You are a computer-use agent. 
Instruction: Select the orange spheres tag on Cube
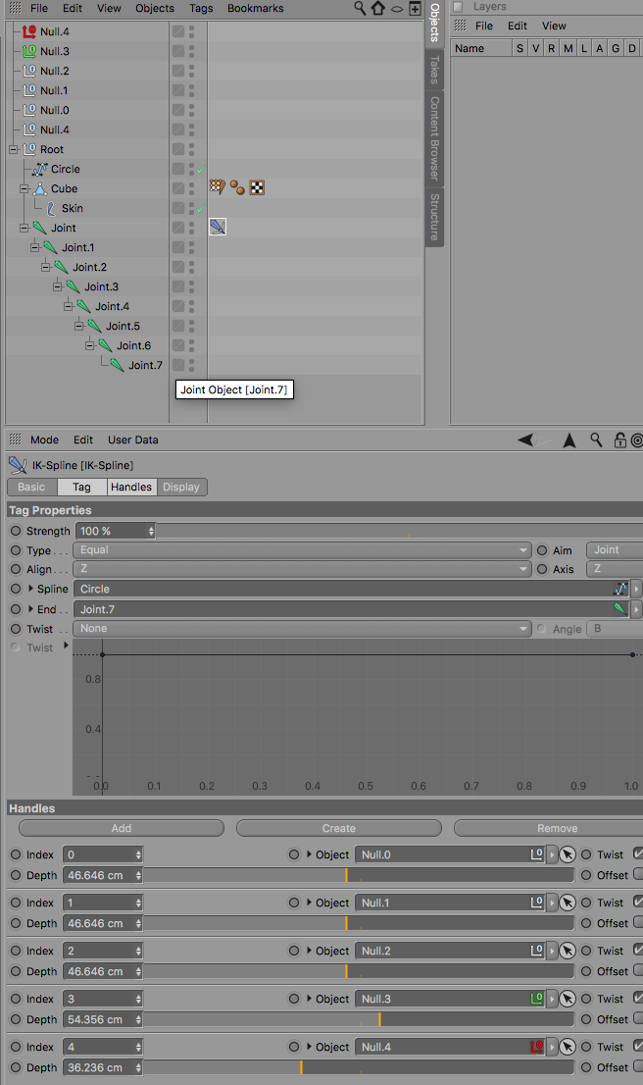click(x=237, y=187)
